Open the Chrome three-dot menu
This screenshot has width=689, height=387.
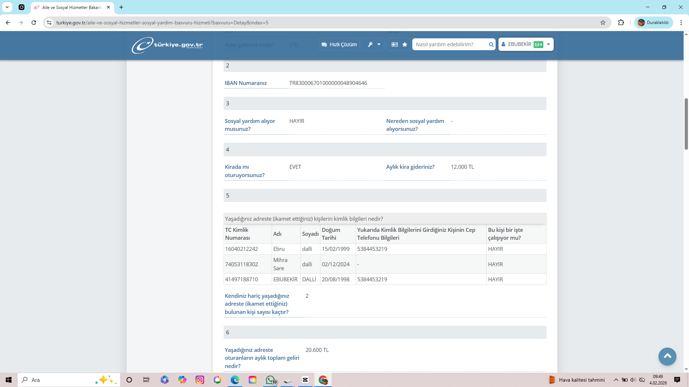pyautogui.click(x=681, y=23)
